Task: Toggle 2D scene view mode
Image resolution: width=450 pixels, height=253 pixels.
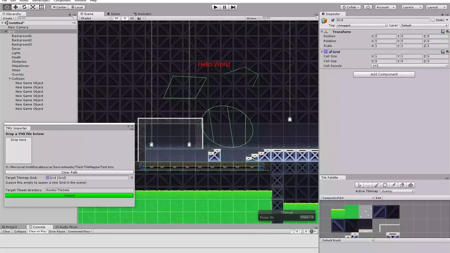Action: point(116,18)
